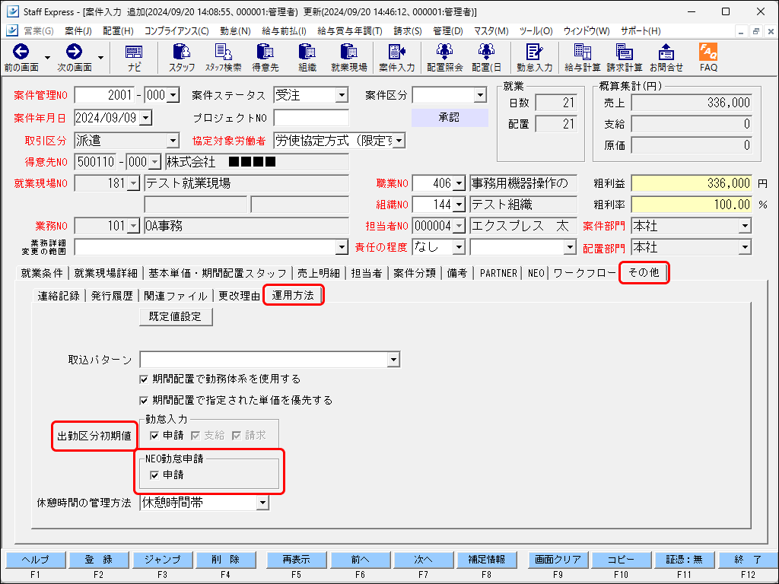Screen dimensions: 779x584
Task: Toggle the NEO勤怠申請 申請 checkbox
Action: [154, 475]
